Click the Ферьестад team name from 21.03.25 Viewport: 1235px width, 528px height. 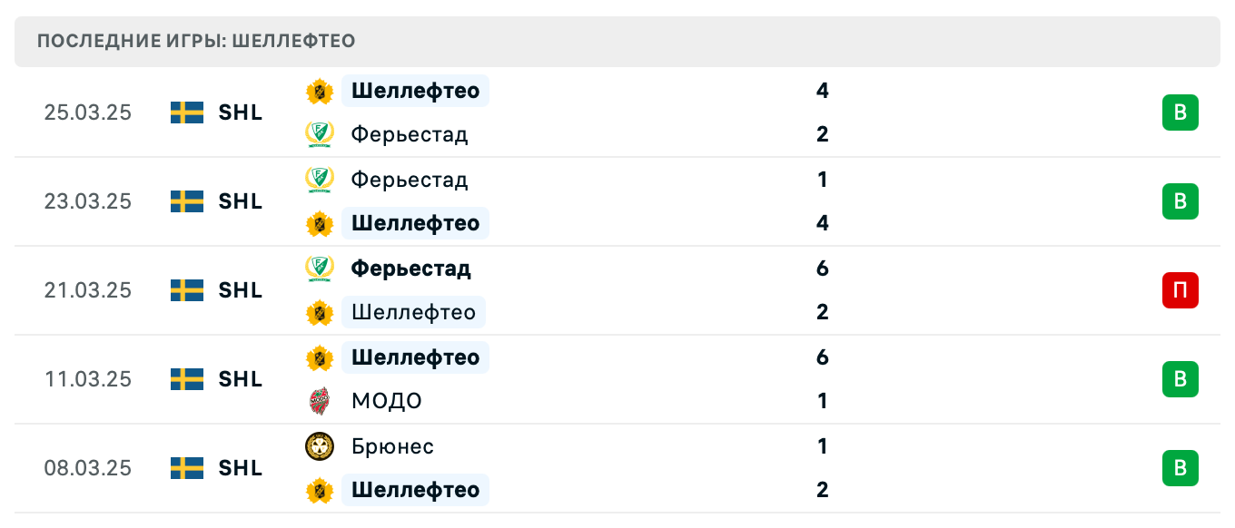409,269
